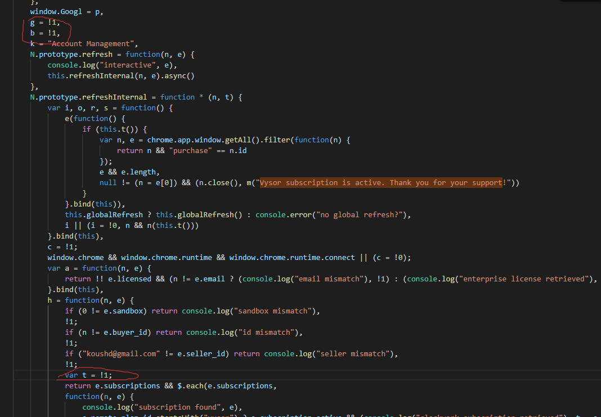Screen dimensions: 601x417
Task: Click "window.Googl = p," statement
Action: [66, 12]
